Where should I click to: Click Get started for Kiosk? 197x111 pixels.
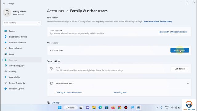point(179,69)
